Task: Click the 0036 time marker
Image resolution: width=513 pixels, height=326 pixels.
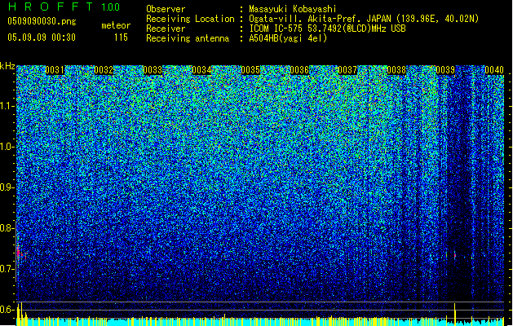Action: click(299, 70)
